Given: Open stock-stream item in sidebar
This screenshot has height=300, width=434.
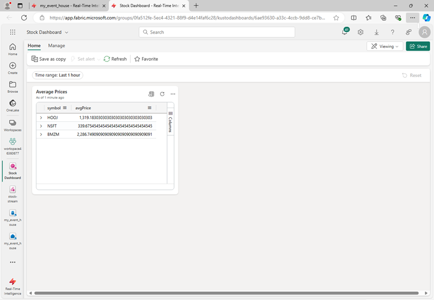Looking at the screenshot, I should pyautogui.click(x=12, y=195).
